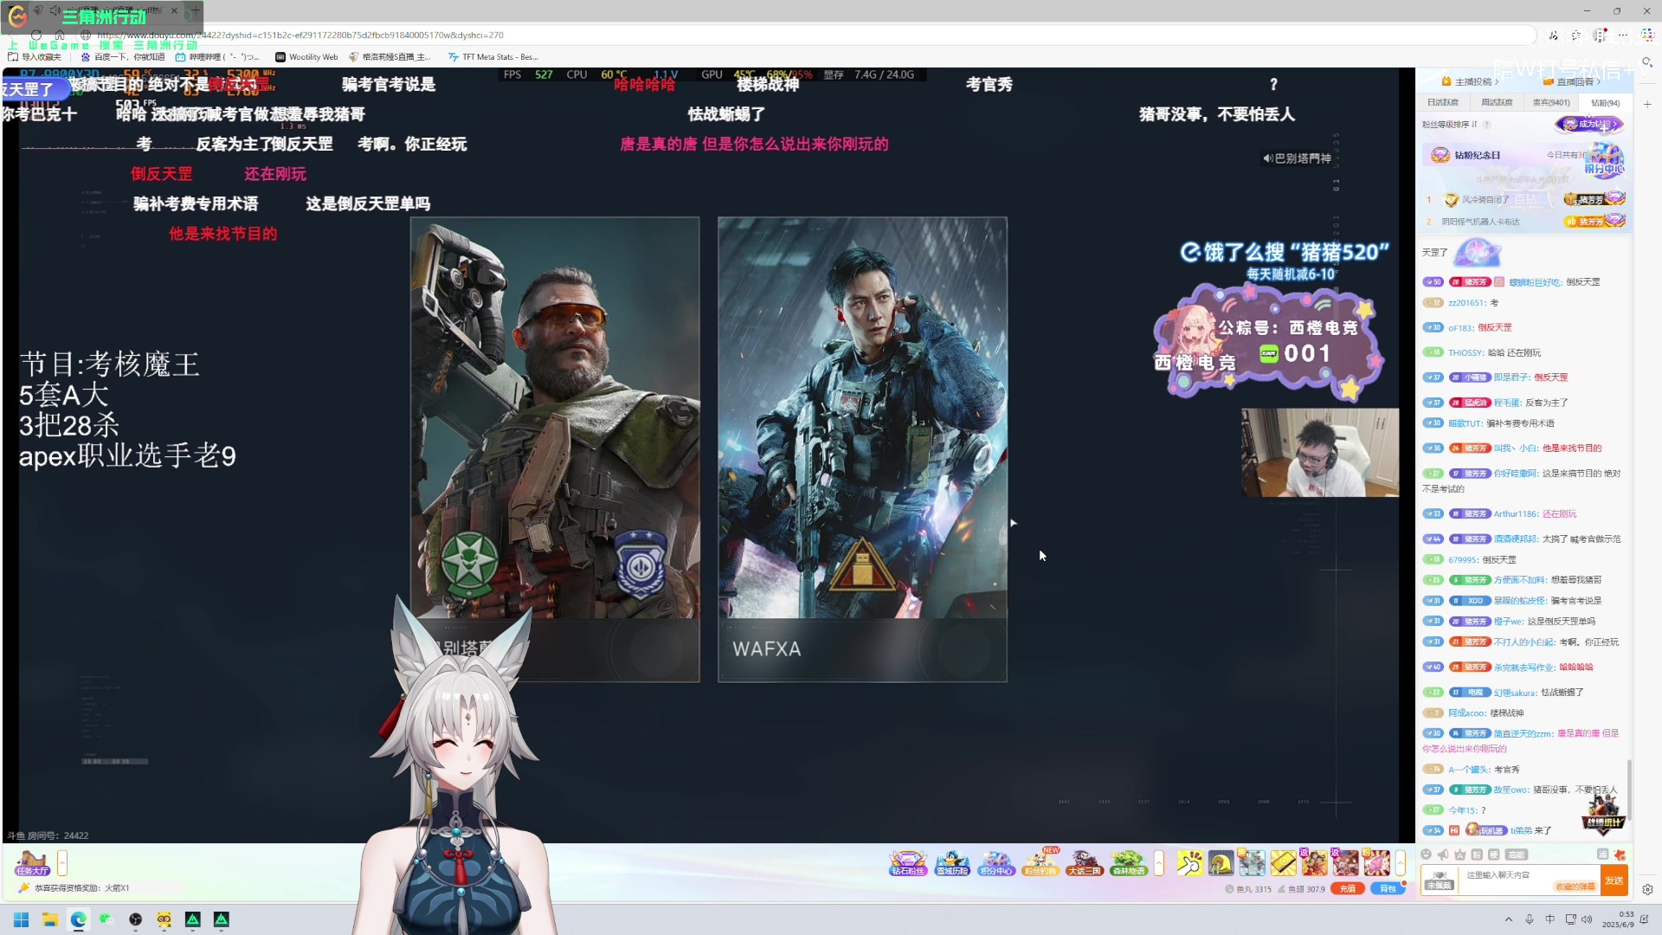Toggle the Chinese IME indicator in taskbar
The width and height of the screenshot is (1662, 935).
[1549, 919]
